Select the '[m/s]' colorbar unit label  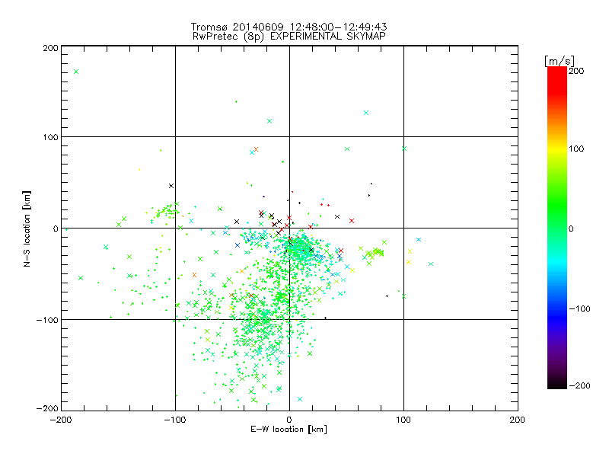pyautogui.click(x=560, y=61)
